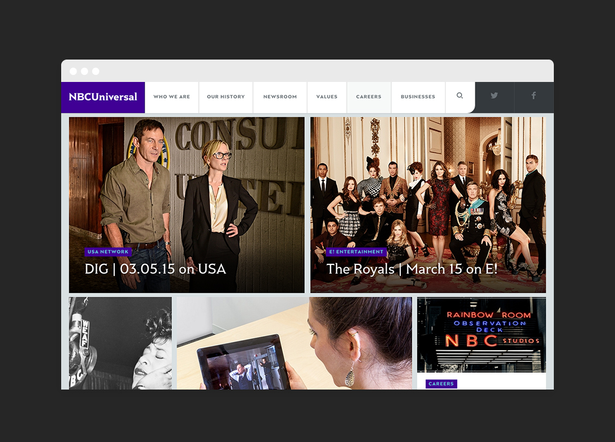Open the Rainbow Room neon sign image
Screen dimensions: 615x442
point(481,334)
